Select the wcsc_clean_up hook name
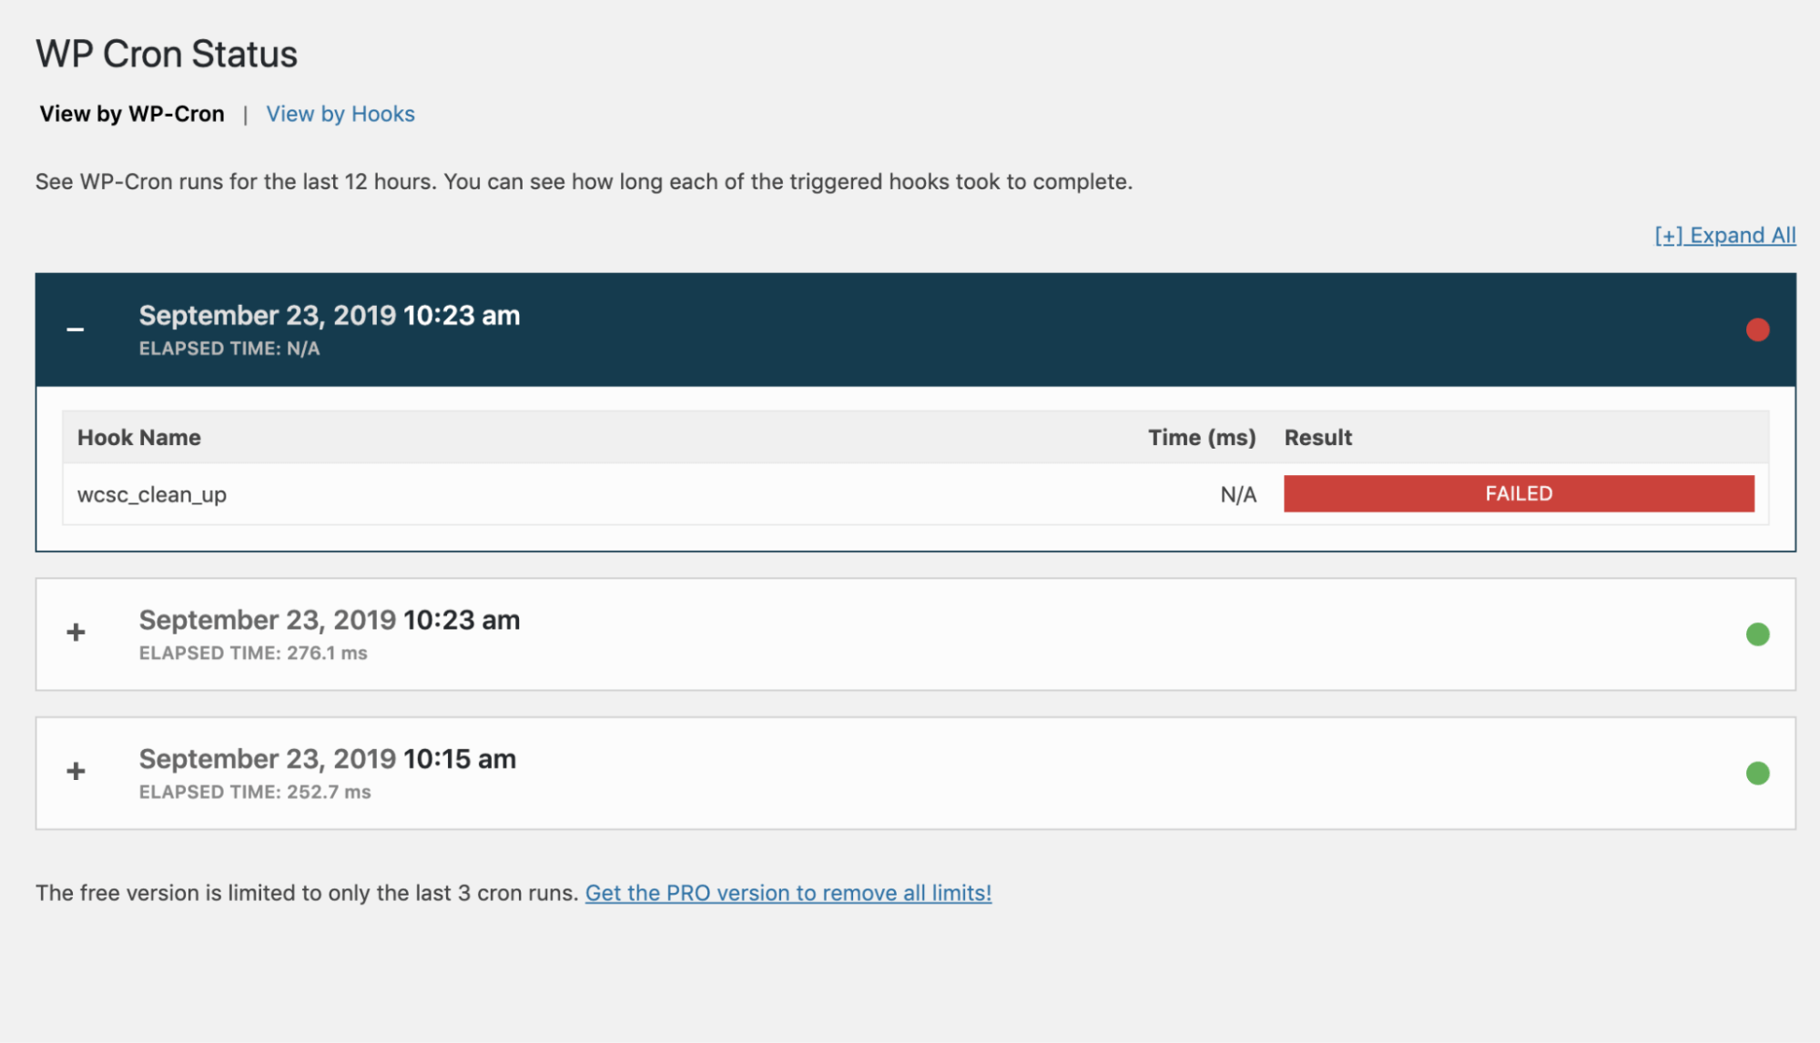The image size is (1820, 1043). tap(152, 495)
